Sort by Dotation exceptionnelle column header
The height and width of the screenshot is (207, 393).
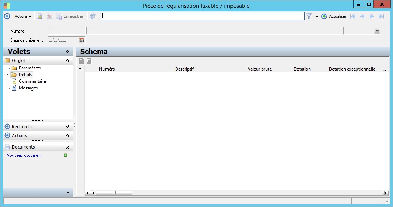click(x=352, y=69)
